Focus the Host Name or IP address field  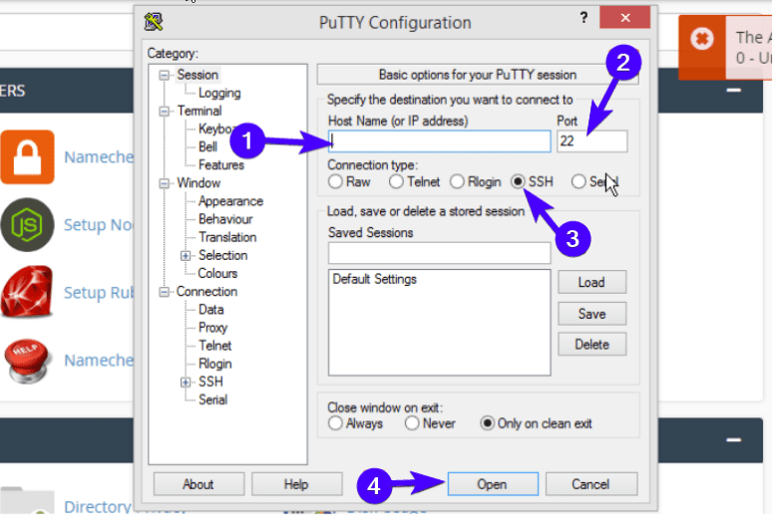[x=439, y=141]
